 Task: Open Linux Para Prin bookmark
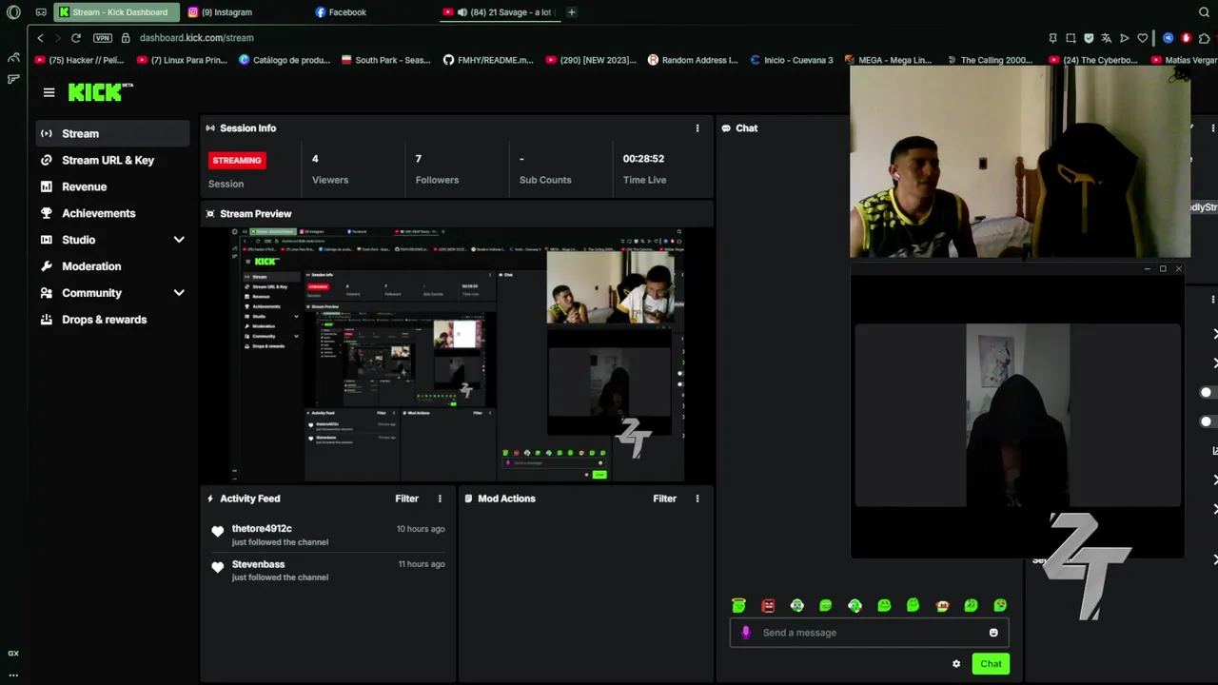(182, 60)
